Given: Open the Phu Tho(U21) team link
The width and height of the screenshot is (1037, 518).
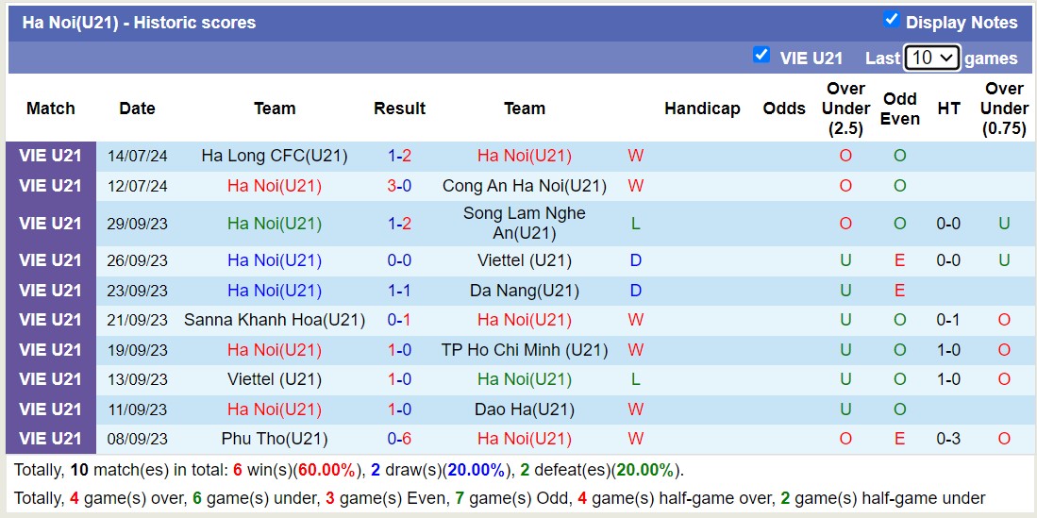Looking at the screenshot, I should [275, 439].
